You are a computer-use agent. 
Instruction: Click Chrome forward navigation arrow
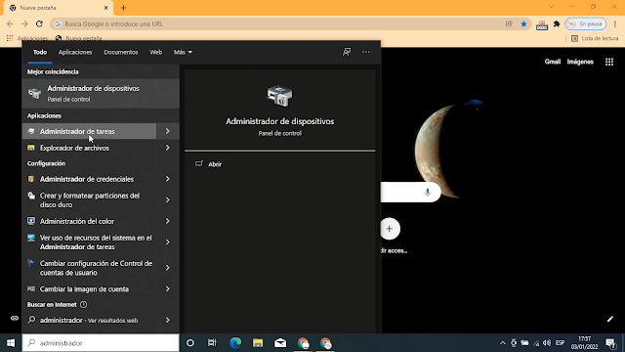click(24, 23)
